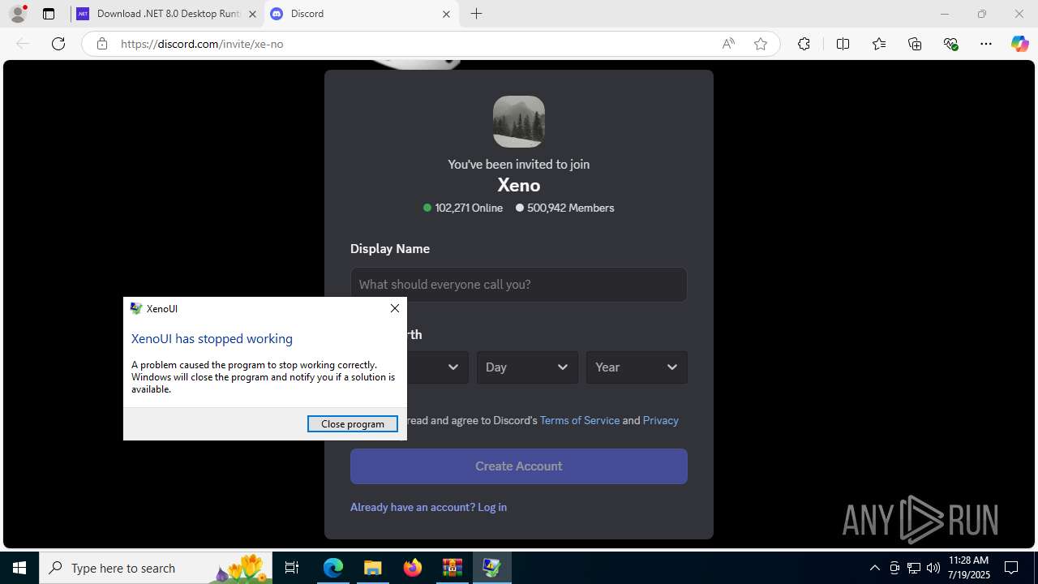
Task: Open Browser essentials heart icon
Action: [x=951, y=44]
